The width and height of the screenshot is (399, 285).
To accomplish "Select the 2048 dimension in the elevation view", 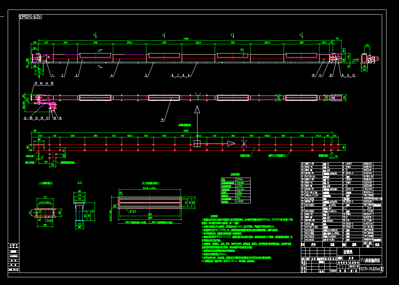I will pos(65,42).
